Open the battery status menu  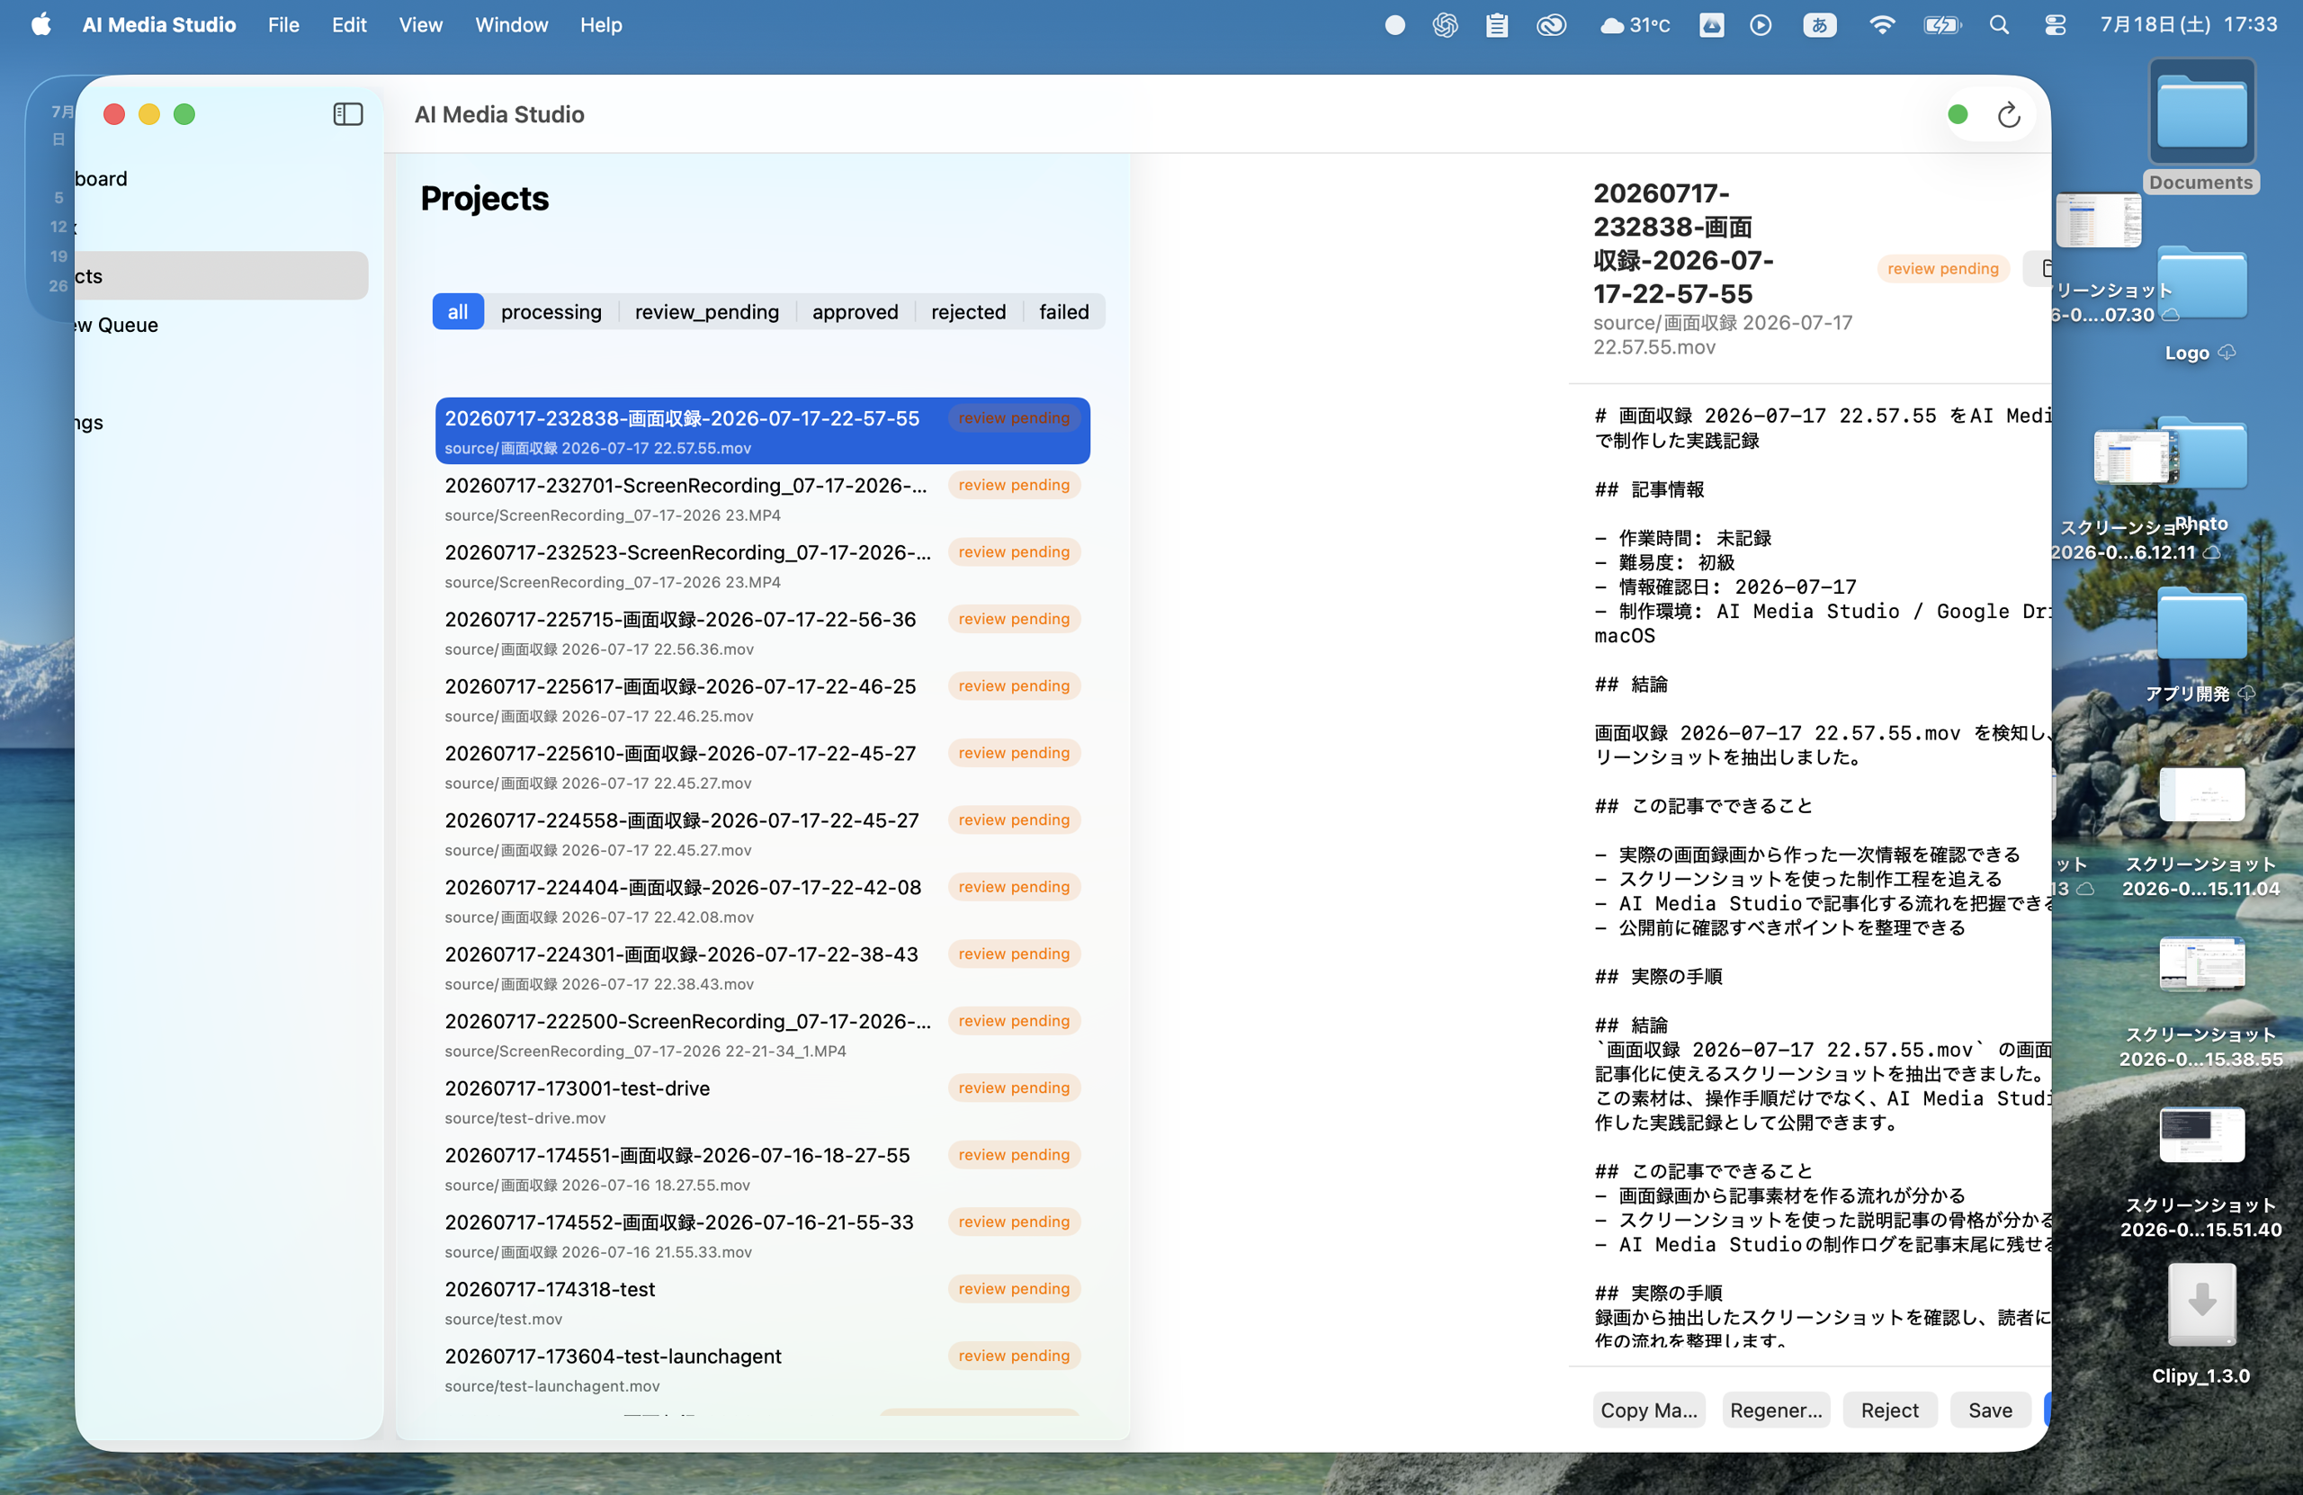[x=1942, y=25]
